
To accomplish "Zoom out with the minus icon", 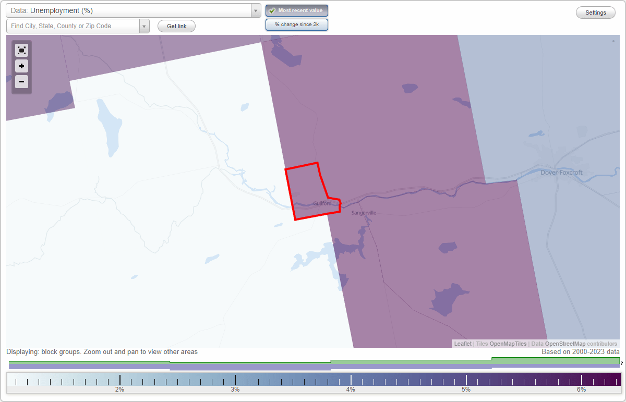I will [x=21, y=81].
